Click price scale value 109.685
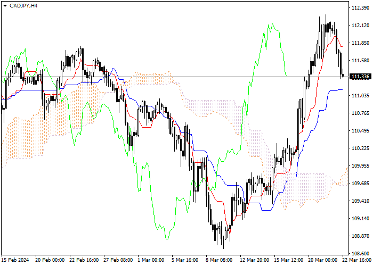 pos(360,184)
